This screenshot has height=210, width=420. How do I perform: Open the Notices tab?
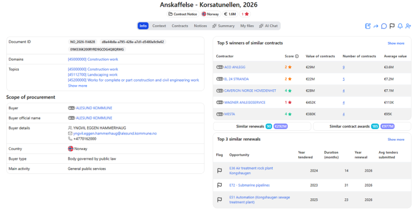coord(201,26)
